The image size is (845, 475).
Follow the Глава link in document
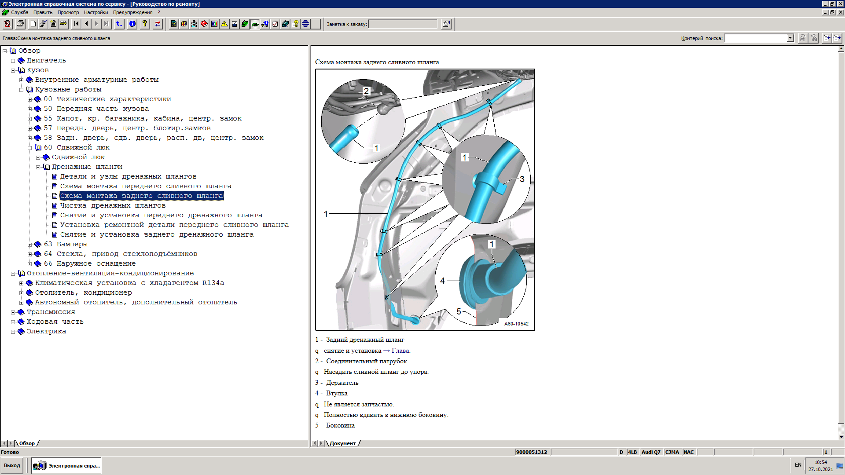point(400,351)
